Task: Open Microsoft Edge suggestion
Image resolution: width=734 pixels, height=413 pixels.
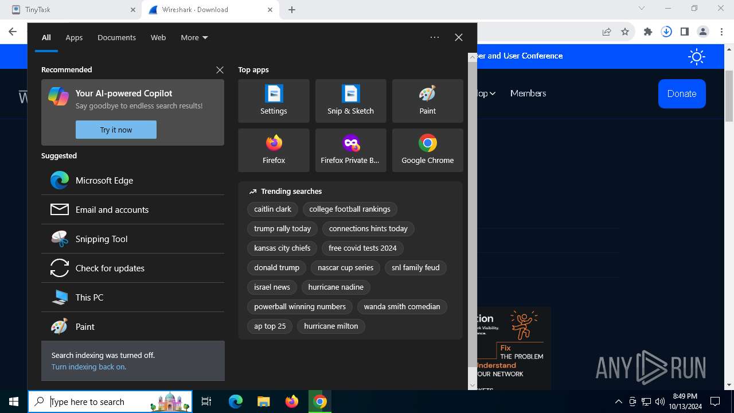Action: 132,180
